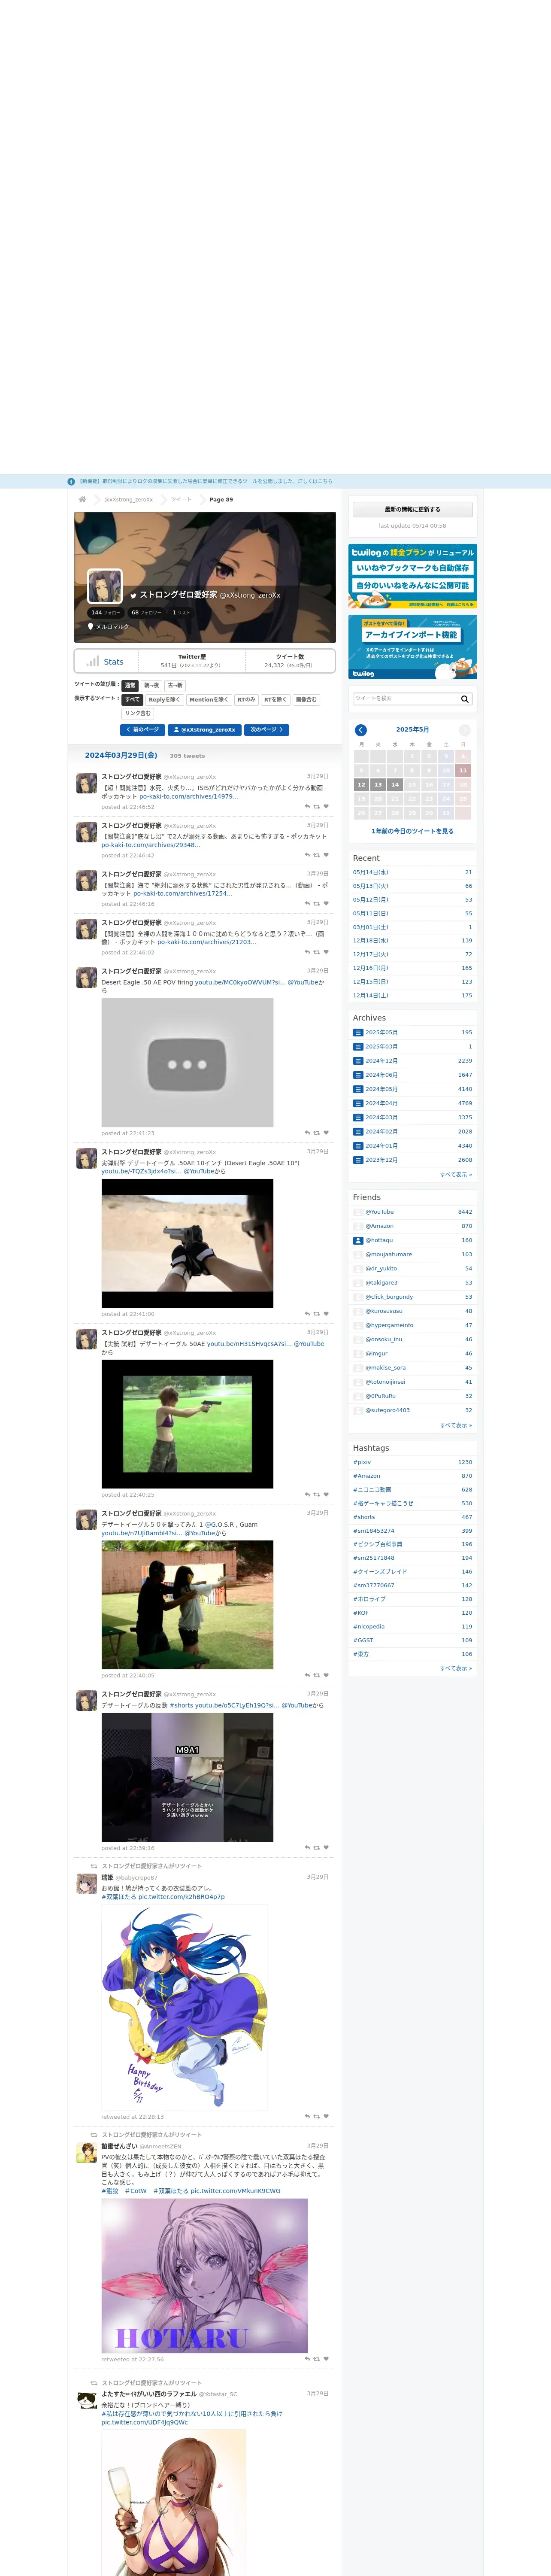Click the list icon beside 2024年01月 archive

(x=358, y=1146)
